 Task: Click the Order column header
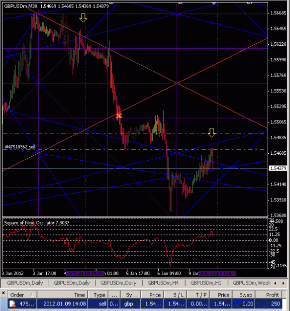(22, 295)
